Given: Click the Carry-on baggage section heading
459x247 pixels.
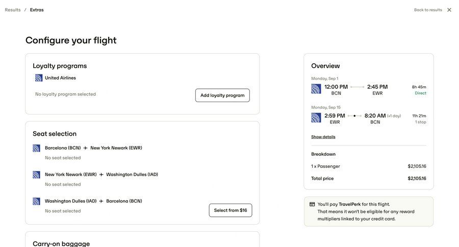Looking at the screenshot, I should coord(61,243).
